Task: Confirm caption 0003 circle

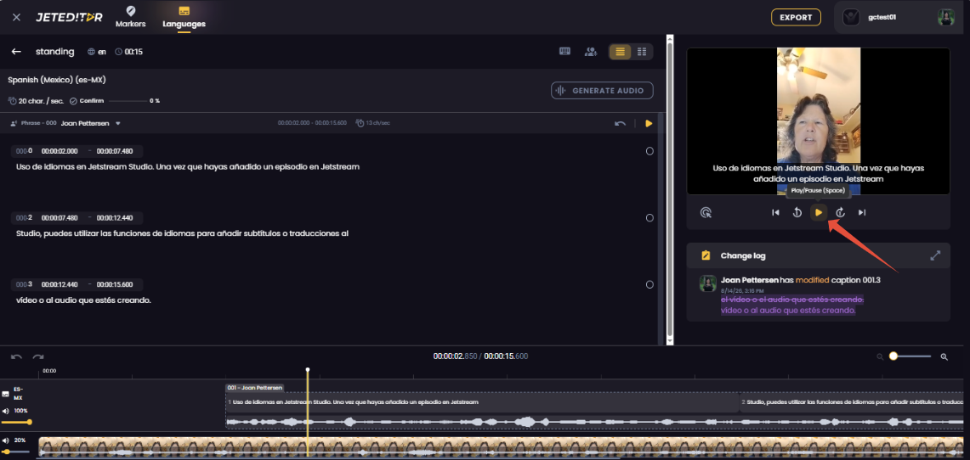Action: point(650,284)
